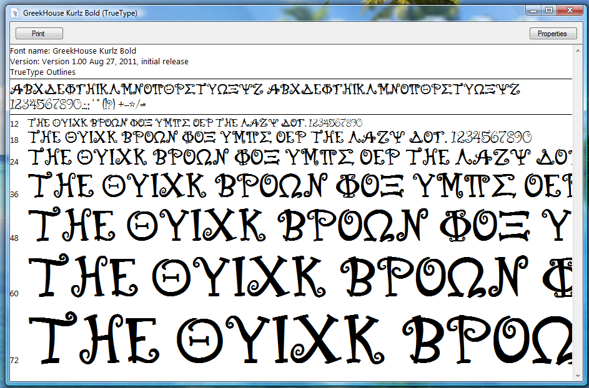Click the alphabet sample character row
Image resolution: width=589 pixels, height=388 pixels.
click(x=265, y=90)
